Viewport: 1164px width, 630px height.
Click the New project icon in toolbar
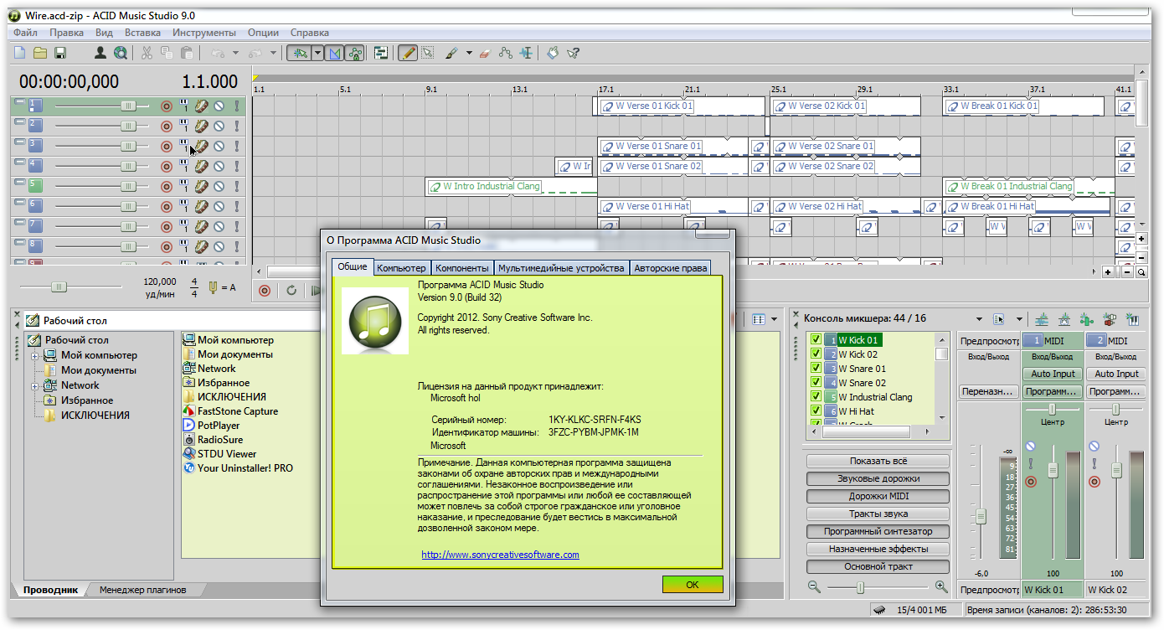[20, 53]
